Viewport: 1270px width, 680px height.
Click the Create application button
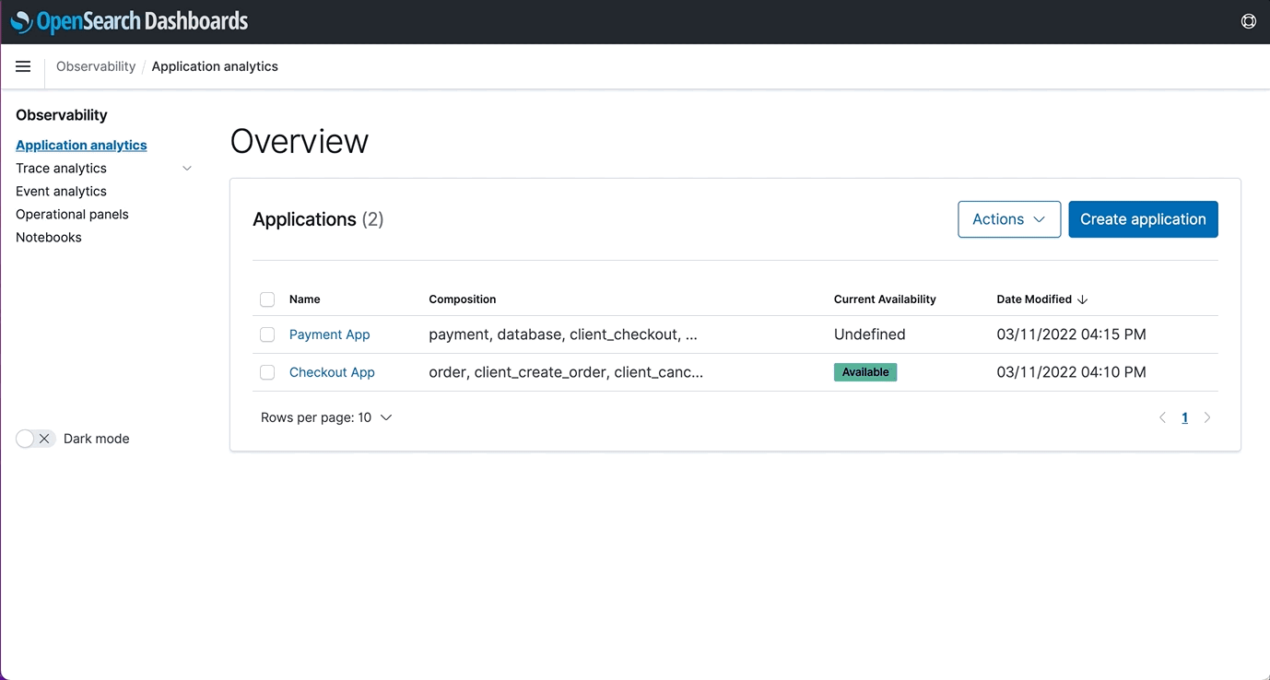1143,219
